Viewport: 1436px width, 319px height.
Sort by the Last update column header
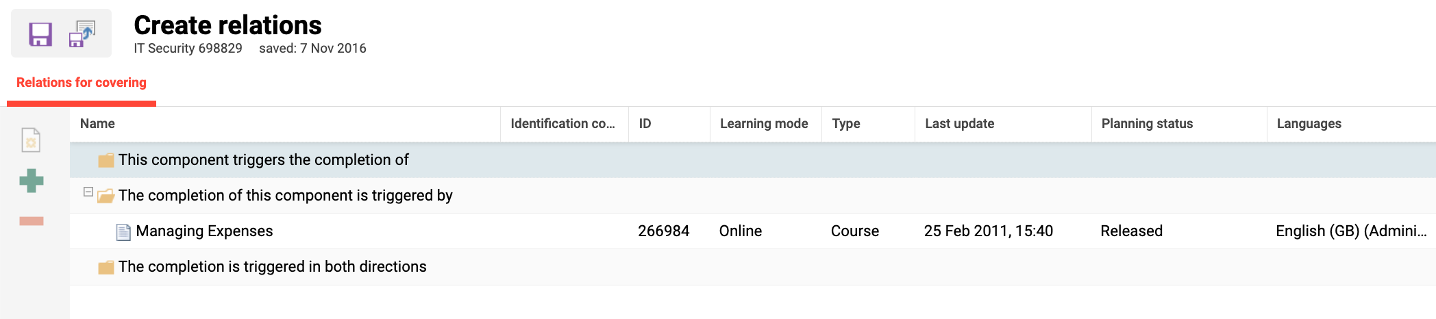(959, 124)
